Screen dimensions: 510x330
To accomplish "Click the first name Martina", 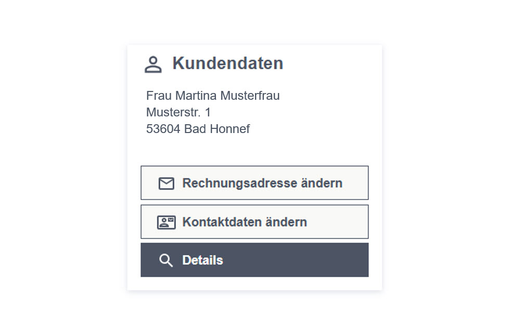I will click(x=196, y=96).
